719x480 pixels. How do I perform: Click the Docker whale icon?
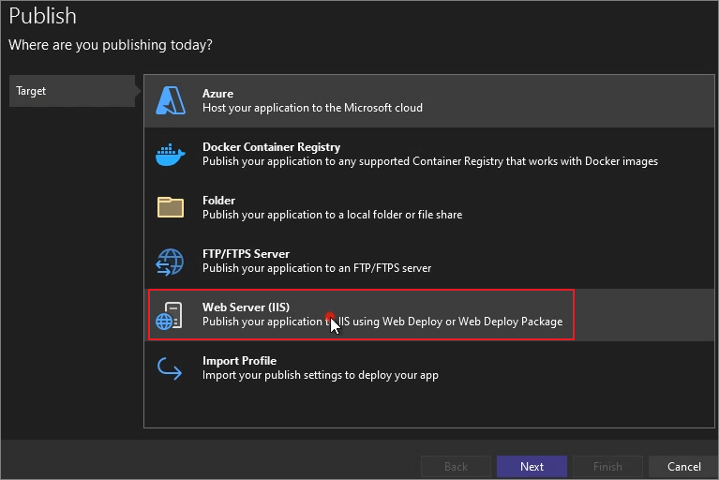tap(170, 155)
